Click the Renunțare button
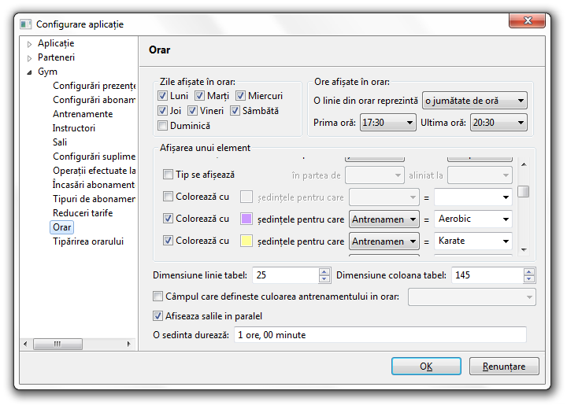 503,367
